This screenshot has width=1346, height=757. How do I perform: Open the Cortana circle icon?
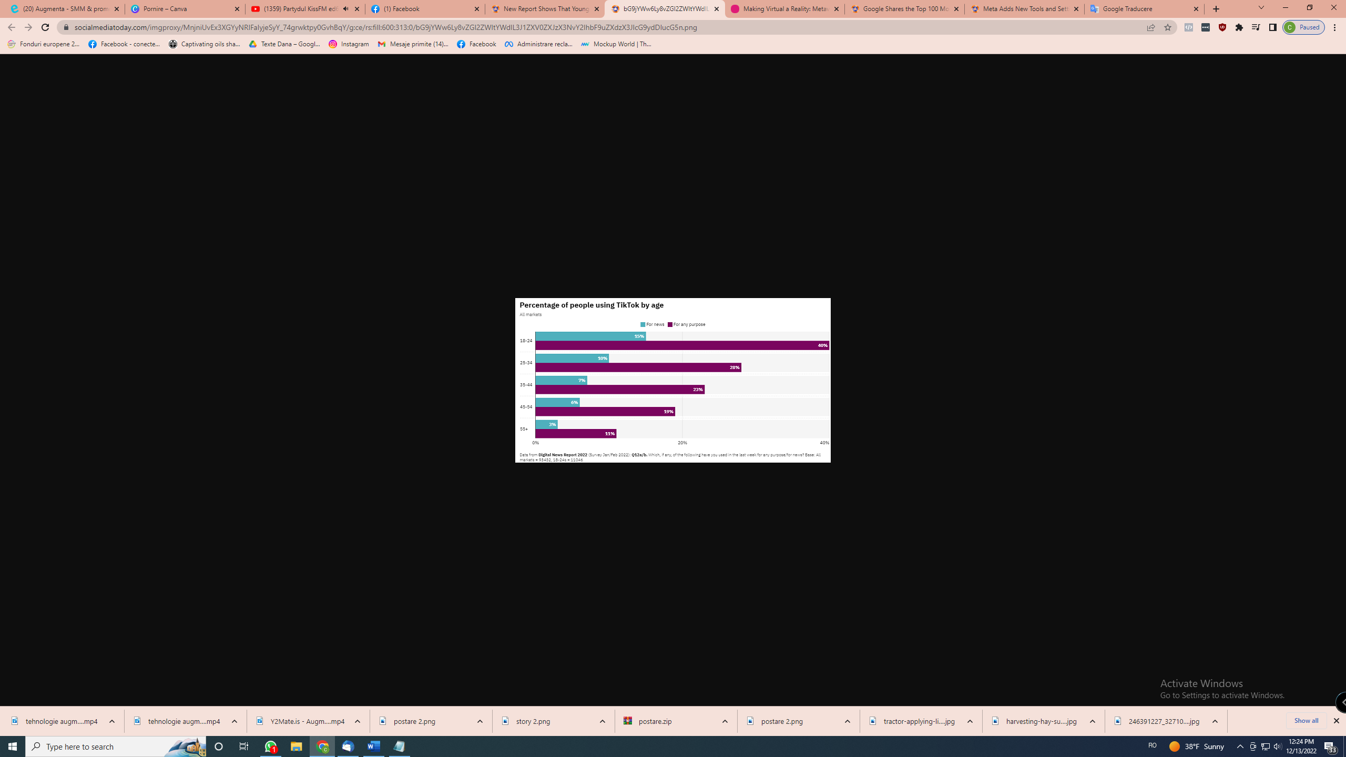(x=219, y=746)
